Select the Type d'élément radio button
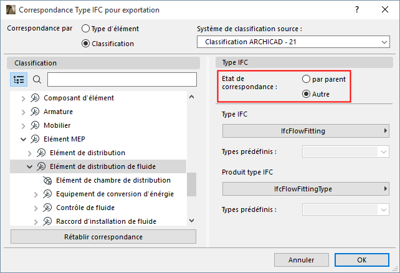 86,29
